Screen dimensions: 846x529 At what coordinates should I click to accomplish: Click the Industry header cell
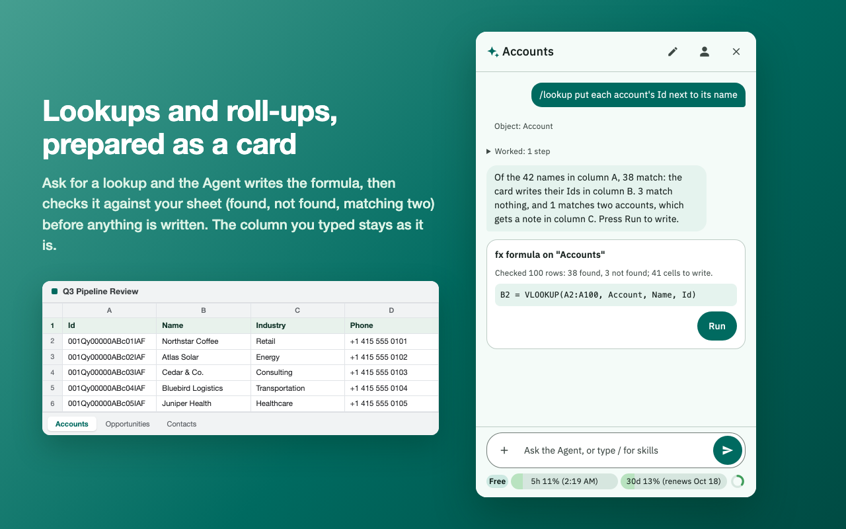(x=297, y=325)
